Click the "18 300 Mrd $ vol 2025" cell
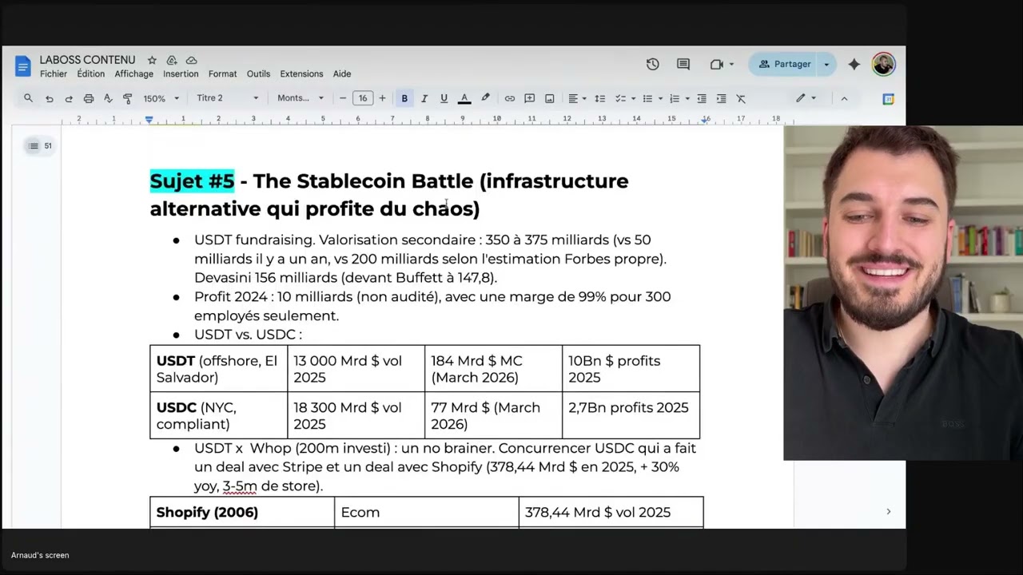This screenshot has width=1023, height=575. 356,415
